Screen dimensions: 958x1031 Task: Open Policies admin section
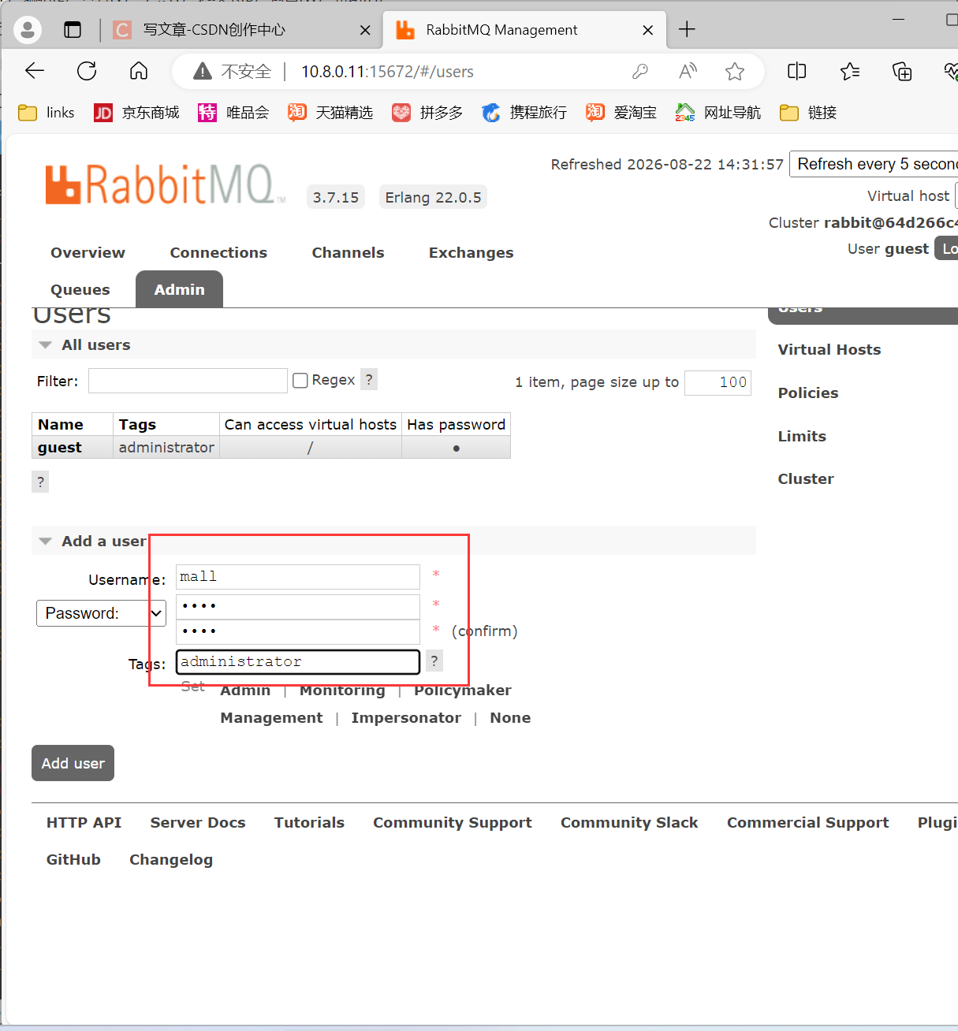pos(808,393)
